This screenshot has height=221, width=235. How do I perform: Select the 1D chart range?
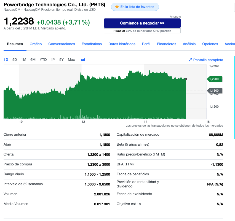click(x=6, y=60)
